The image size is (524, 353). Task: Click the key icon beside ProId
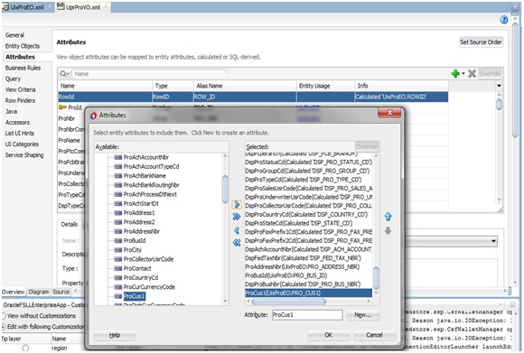[62, 107]
